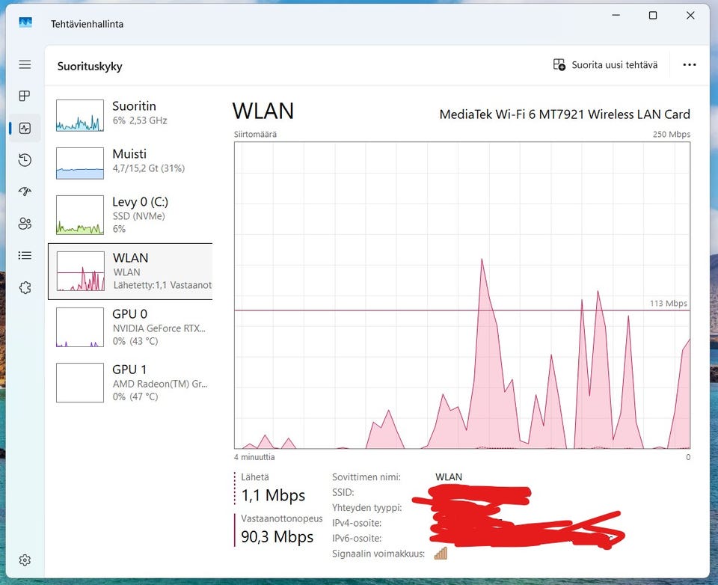Open the App history sidebar icon
The width and height of the screenshot is (718, 585).
click(25, 160)
